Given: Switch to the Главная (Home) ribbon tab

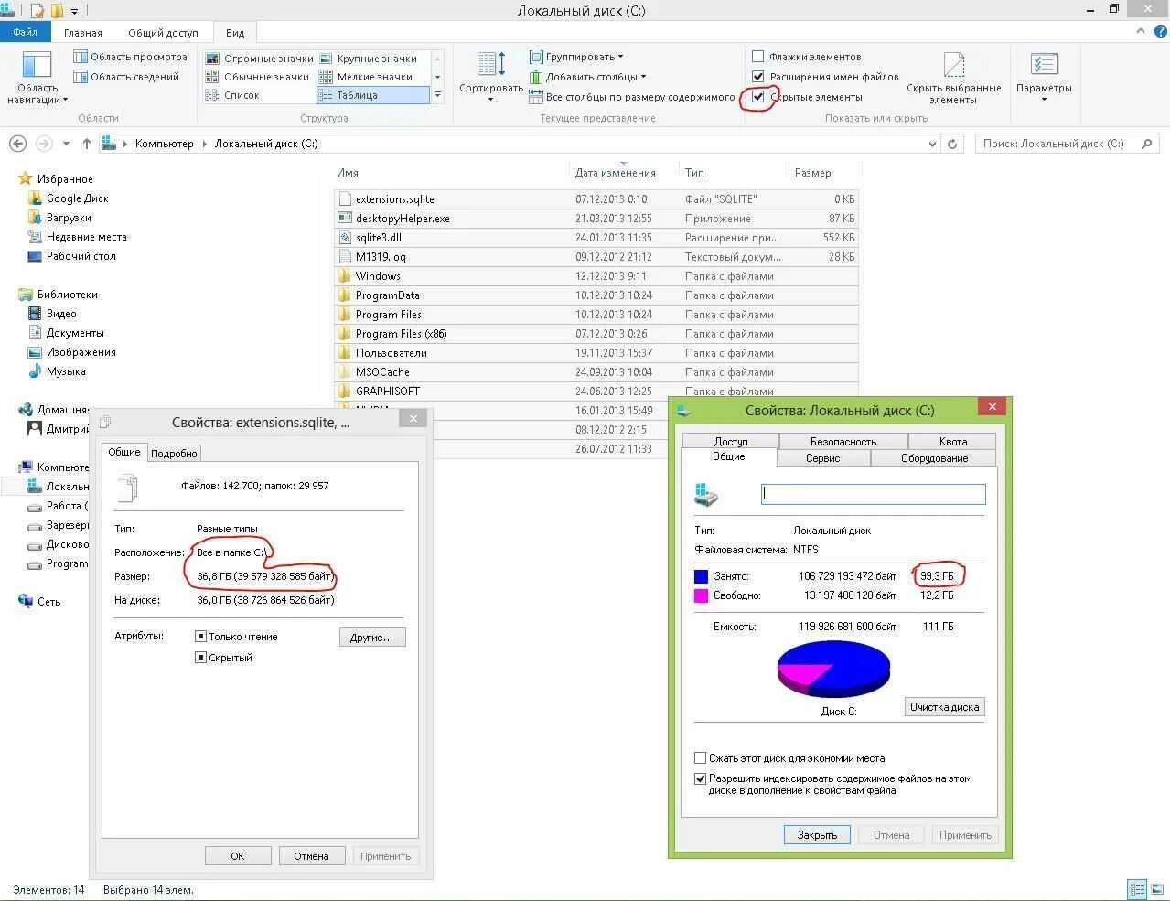Looking at the screenshot, I should coord(83,33).
